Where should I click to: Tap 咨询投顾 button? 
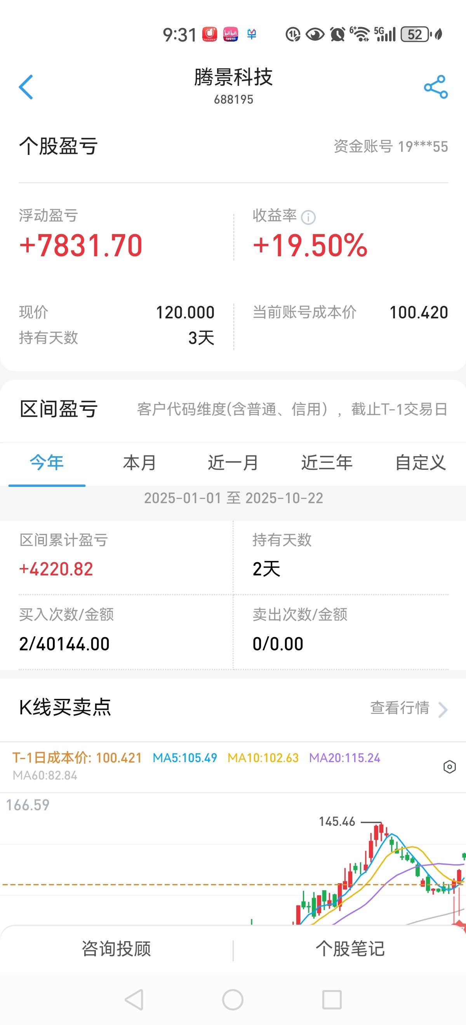[116, 949]
